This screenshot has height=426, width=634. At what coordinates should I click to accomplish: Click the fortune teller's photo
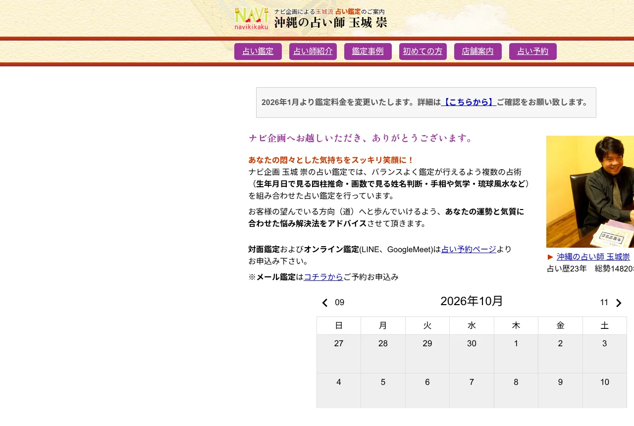[590, 192]
